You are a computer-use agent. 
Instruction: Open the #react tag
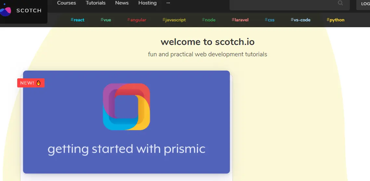point(77,20)
